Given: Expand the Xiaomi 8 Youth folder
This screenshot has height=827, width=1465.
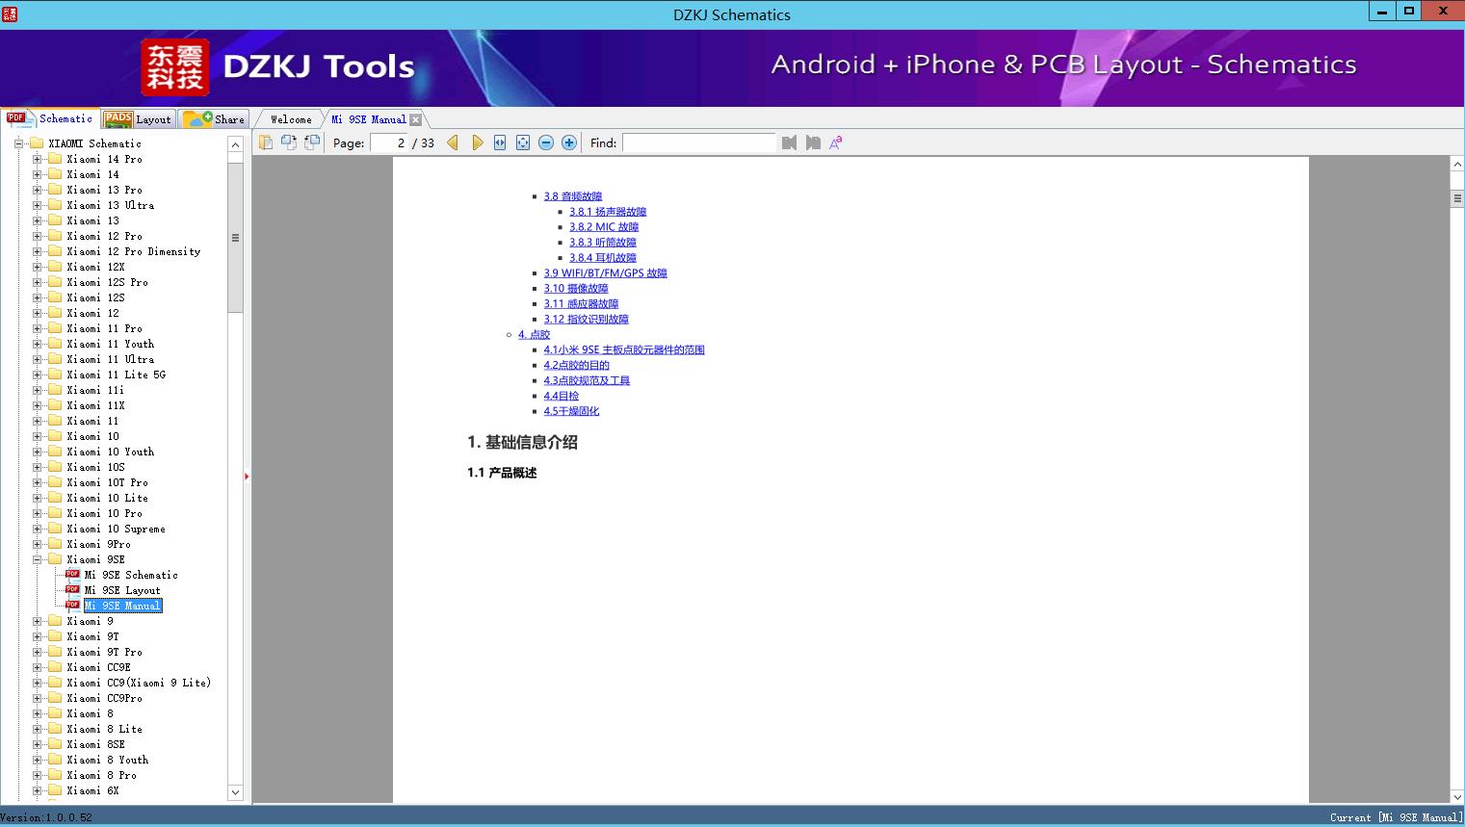Looking at the screenshot, I should [37, 760].
